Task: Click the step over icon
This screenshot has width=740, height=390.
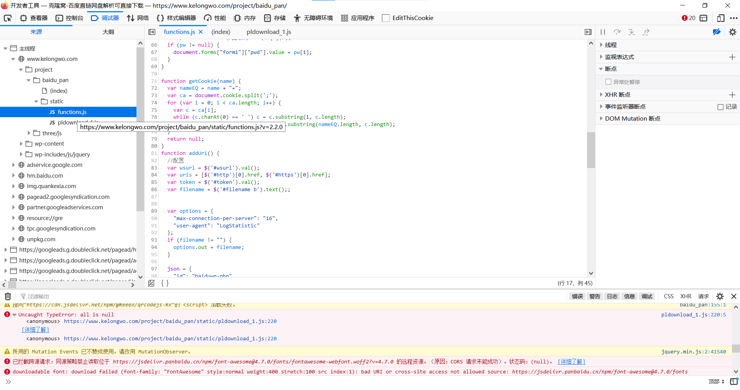Action: 617,32
